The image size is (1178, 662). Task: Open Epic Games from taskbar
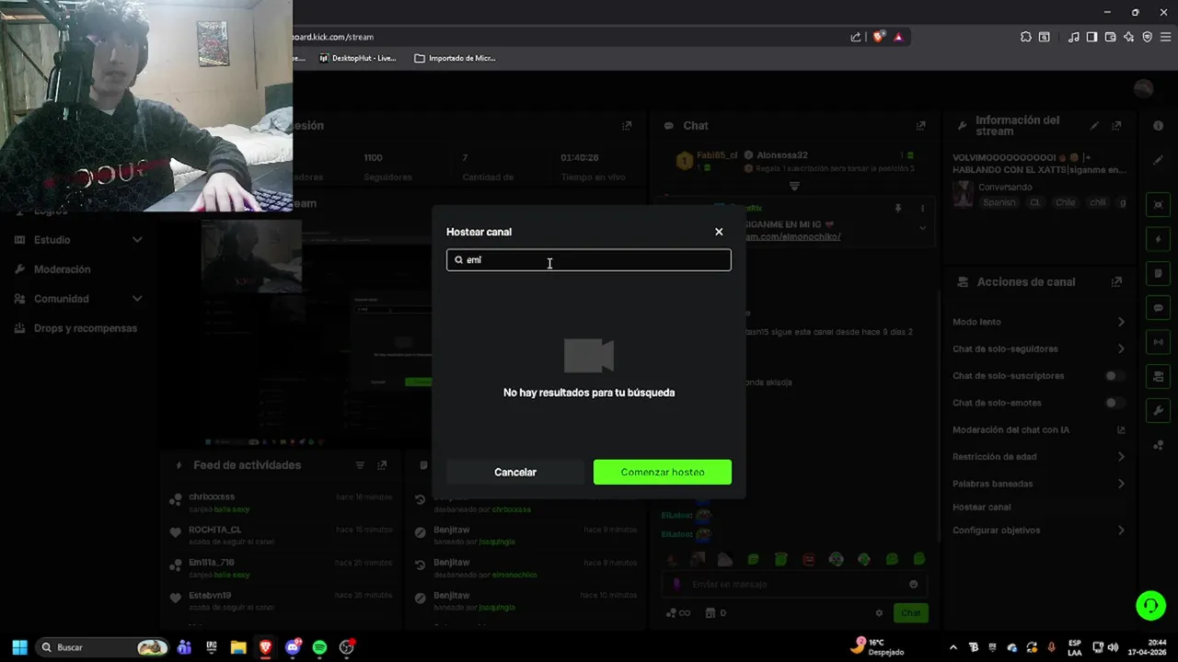[211, 647]
